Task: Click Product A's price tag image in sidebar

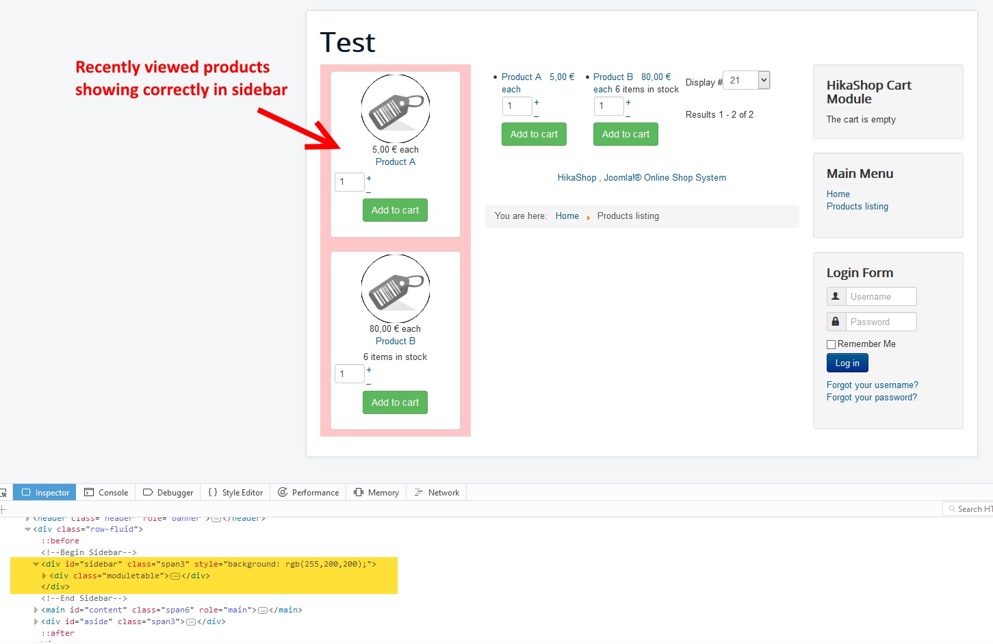Action: pos(395,110)
